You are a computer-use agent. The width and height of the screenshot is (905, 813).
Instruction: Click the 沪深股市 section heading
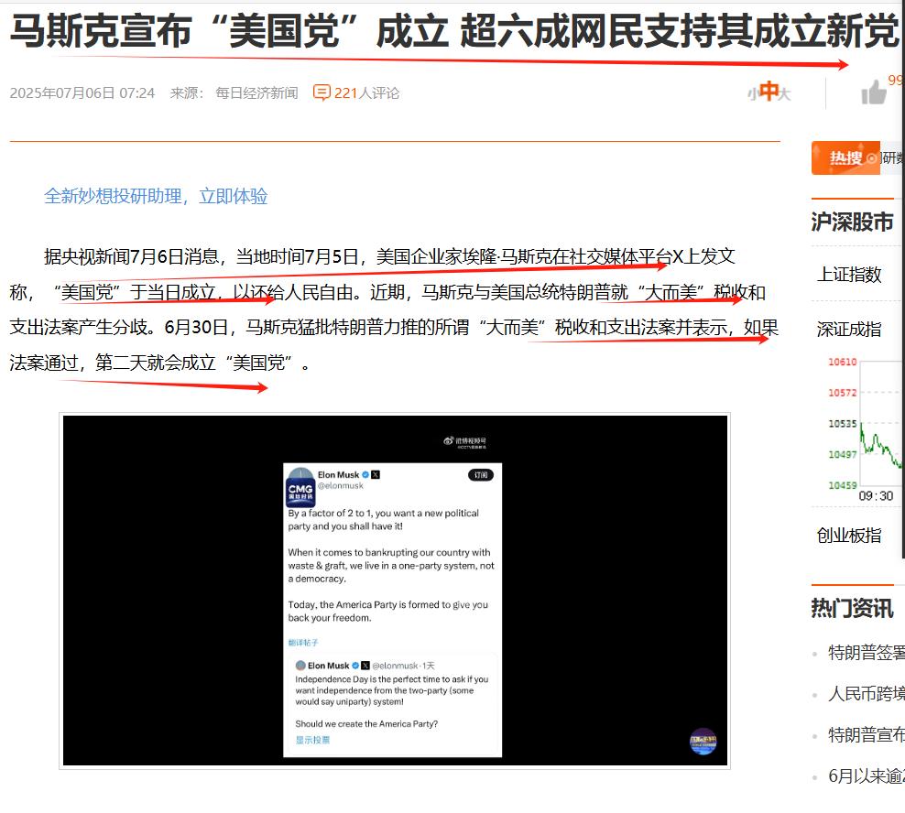coord(852,222)
